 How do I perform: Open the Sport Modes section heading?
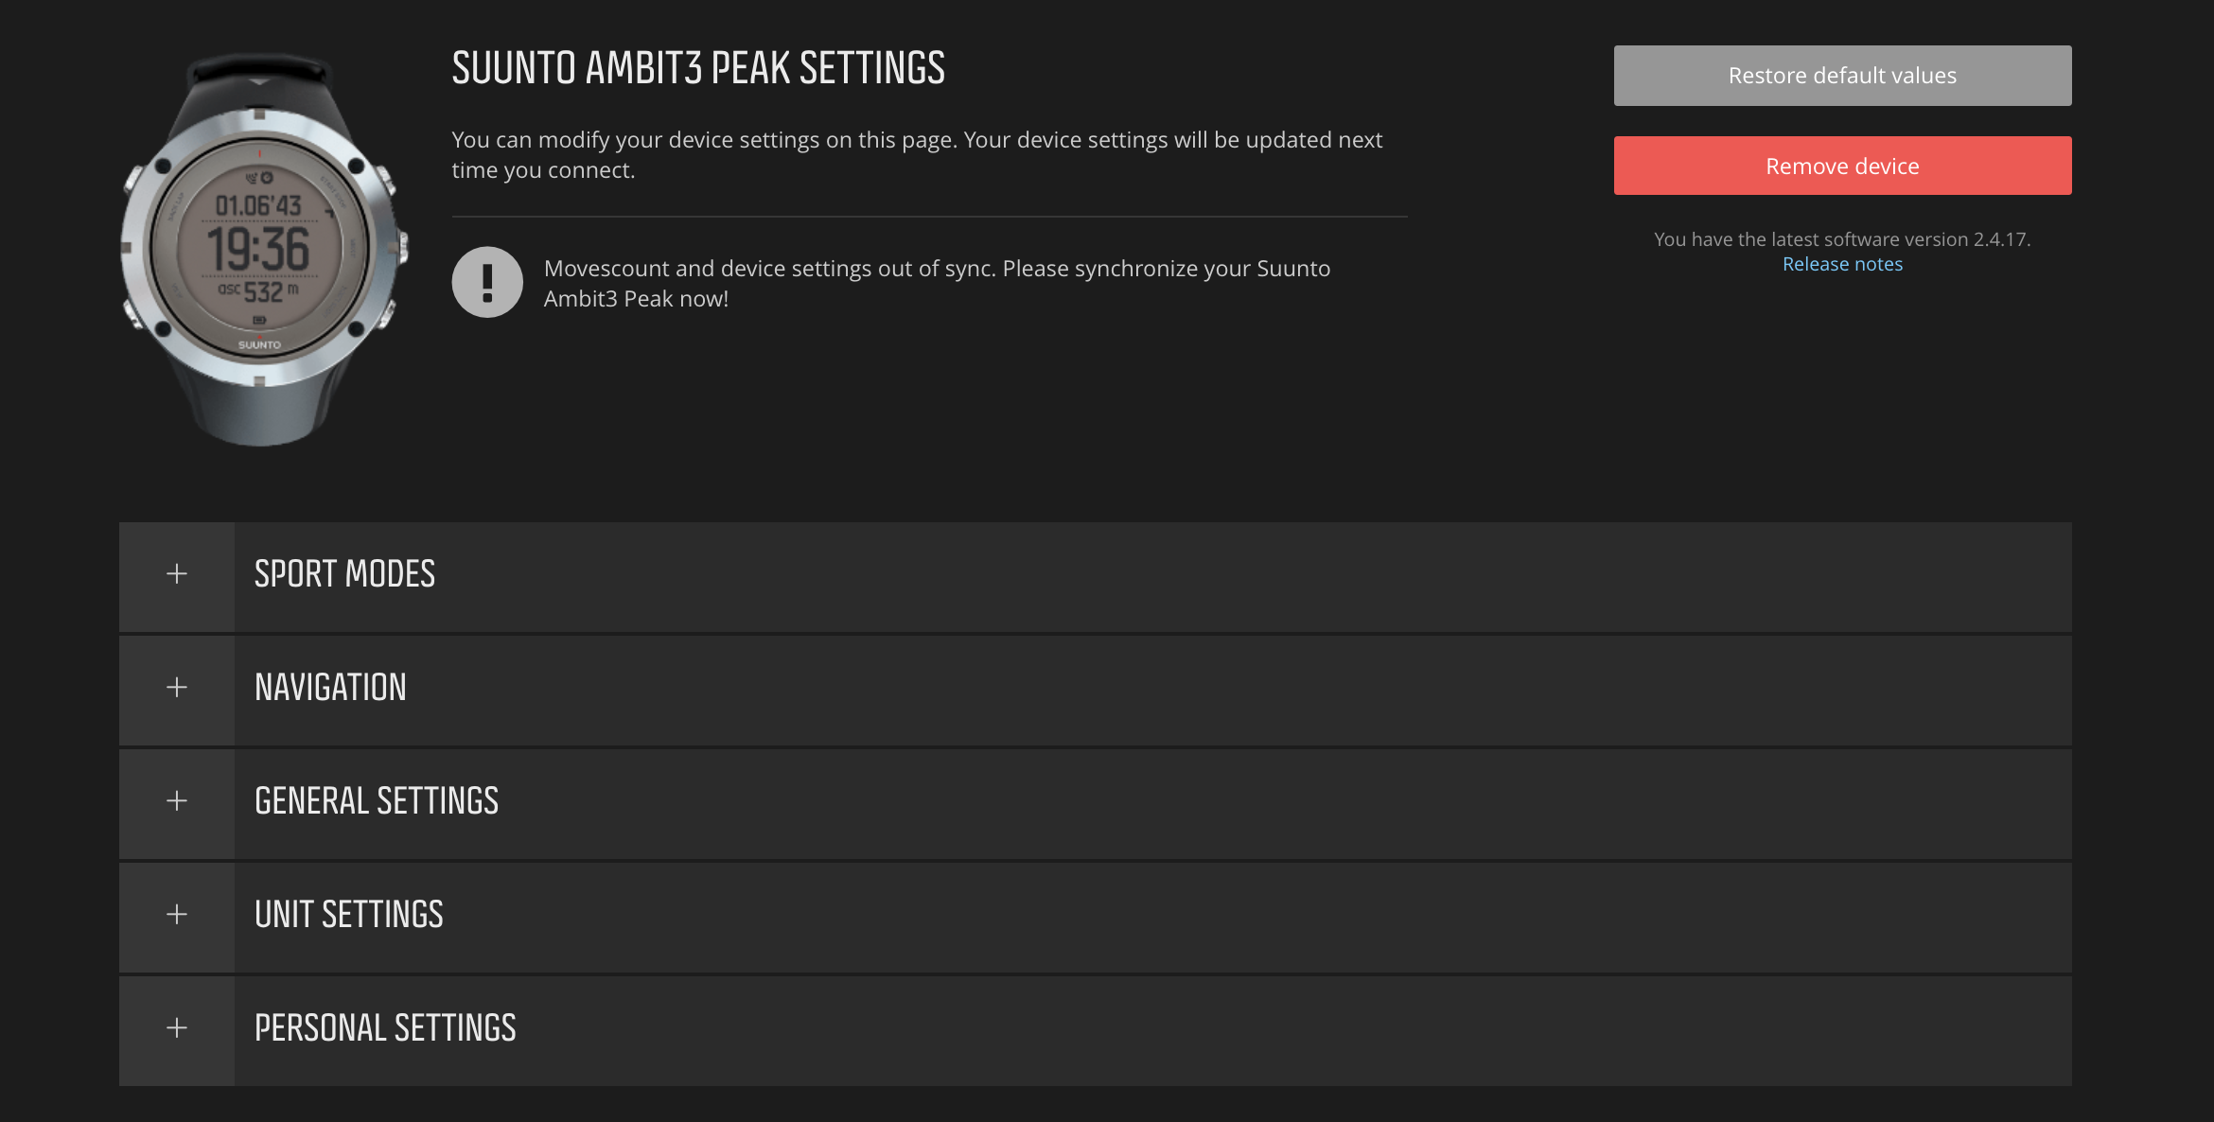(344, 574)
